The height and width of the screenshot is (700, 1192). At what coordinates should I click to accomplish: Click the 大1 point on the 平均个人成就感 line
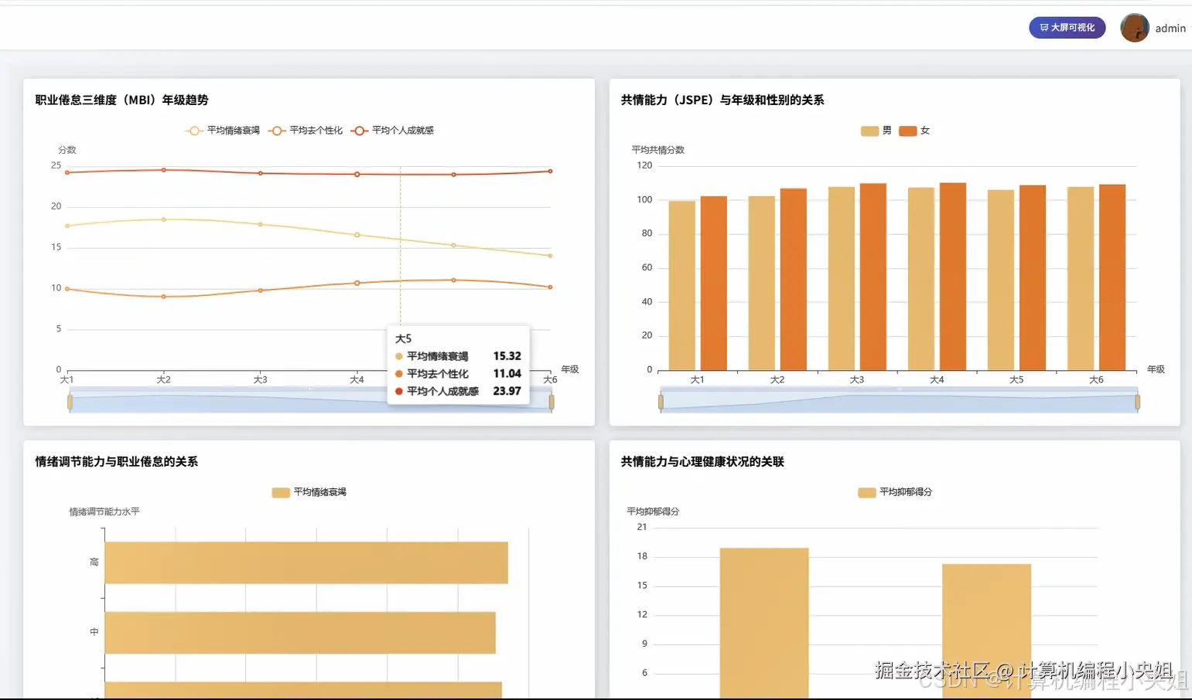(x=67, y=172)
